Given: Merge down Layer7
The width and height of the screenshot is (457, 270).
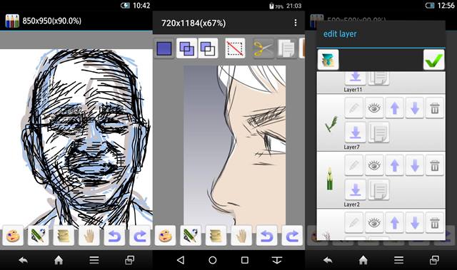Looking at the screenshot, I should click(x=356, y=133).
